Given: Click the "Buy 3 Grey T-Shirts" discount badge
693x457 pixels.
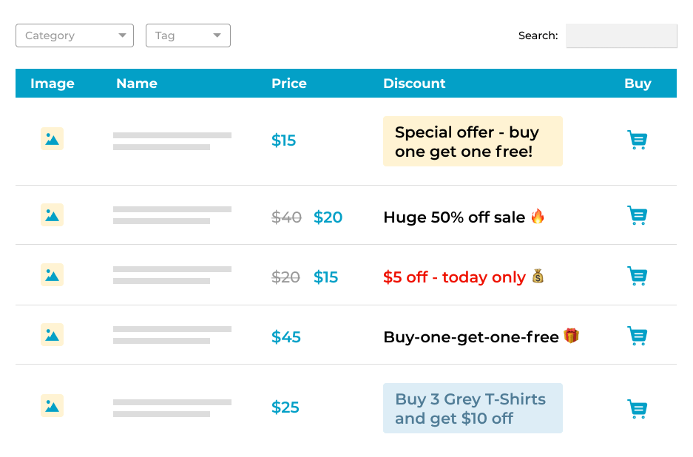Looking at the screenshot, I should (473, 407).
